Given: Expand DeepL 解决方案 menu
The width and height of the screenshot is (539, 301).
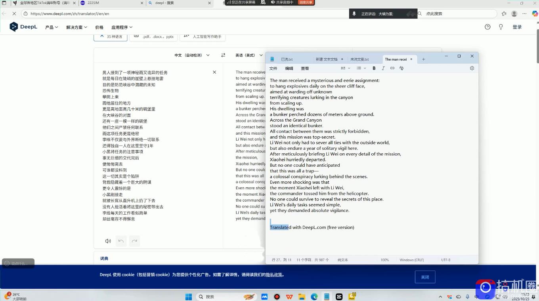Looking at the screenshot, I should tap(76, 27).
